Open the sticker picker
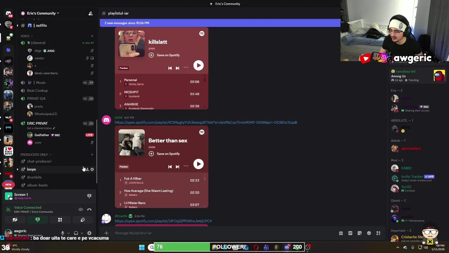449x253 pixels. pyautogui.click(x=360, y=233)
